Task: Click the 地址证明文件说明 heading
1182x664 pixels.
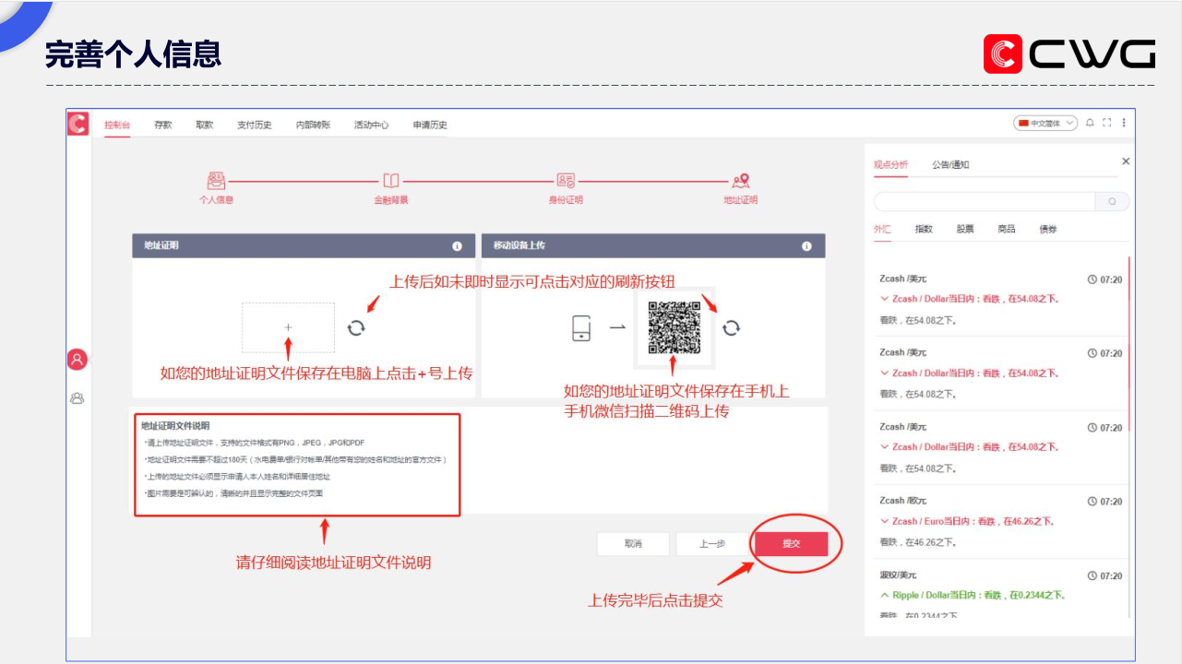Action: (175, 426)
